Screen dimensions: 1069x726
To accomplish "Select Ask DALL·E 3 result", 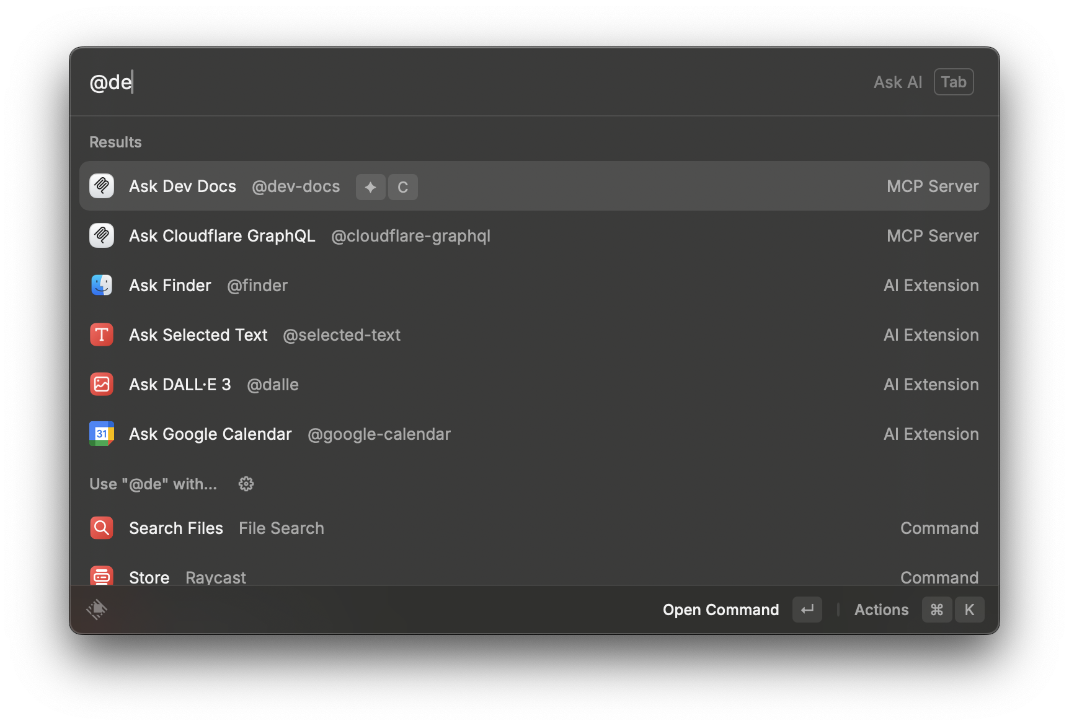I will coord(534,384).
